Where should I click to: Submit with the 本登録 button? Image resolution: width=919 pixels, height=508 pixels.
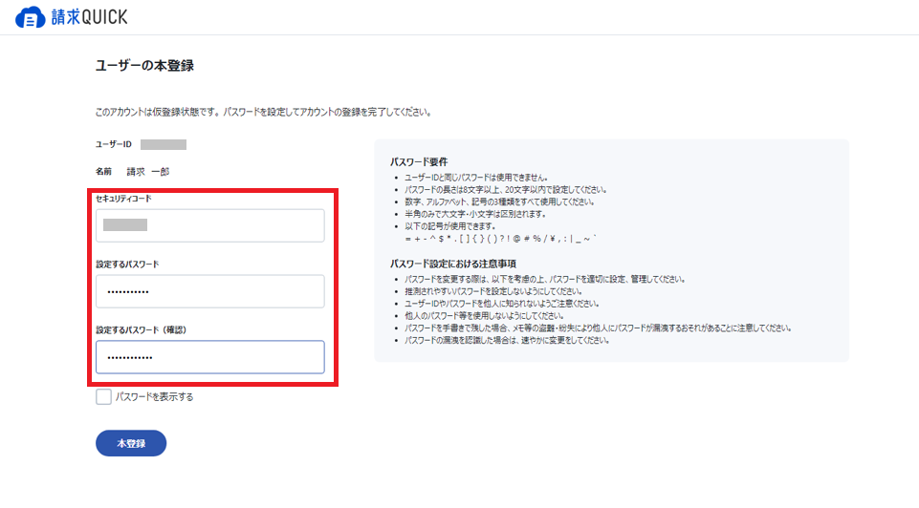click(131, 443)
